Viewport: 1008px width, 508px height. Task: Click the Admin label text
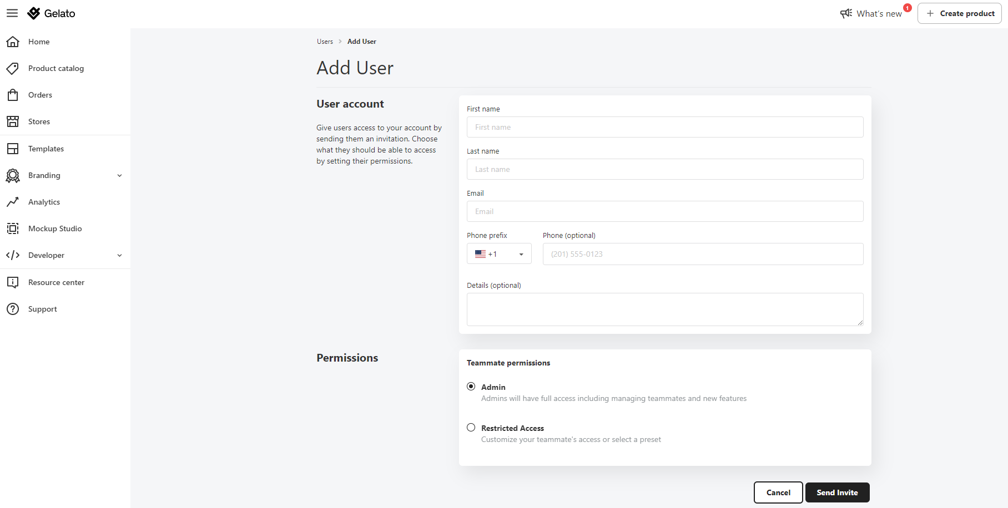pyautogui.click(x=493, y=387)
